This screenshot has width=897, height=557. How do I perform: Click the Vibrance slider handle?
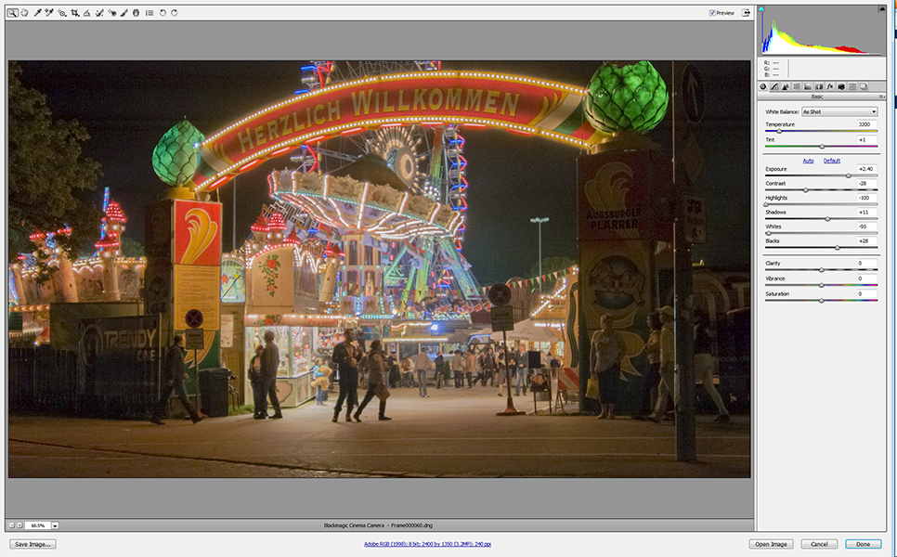822,285
